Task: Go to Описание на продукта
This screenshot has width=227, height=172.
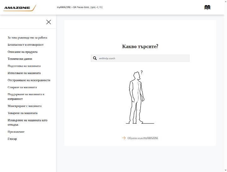Action: (22, 52)
